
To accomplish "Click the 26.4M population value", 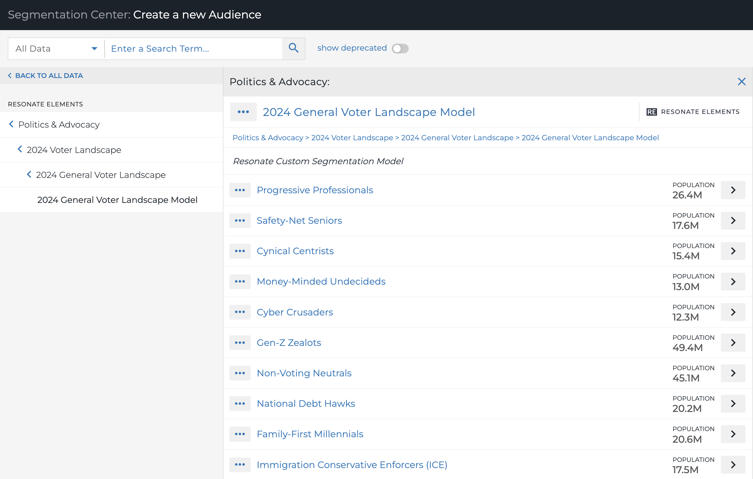I will 687,195.
